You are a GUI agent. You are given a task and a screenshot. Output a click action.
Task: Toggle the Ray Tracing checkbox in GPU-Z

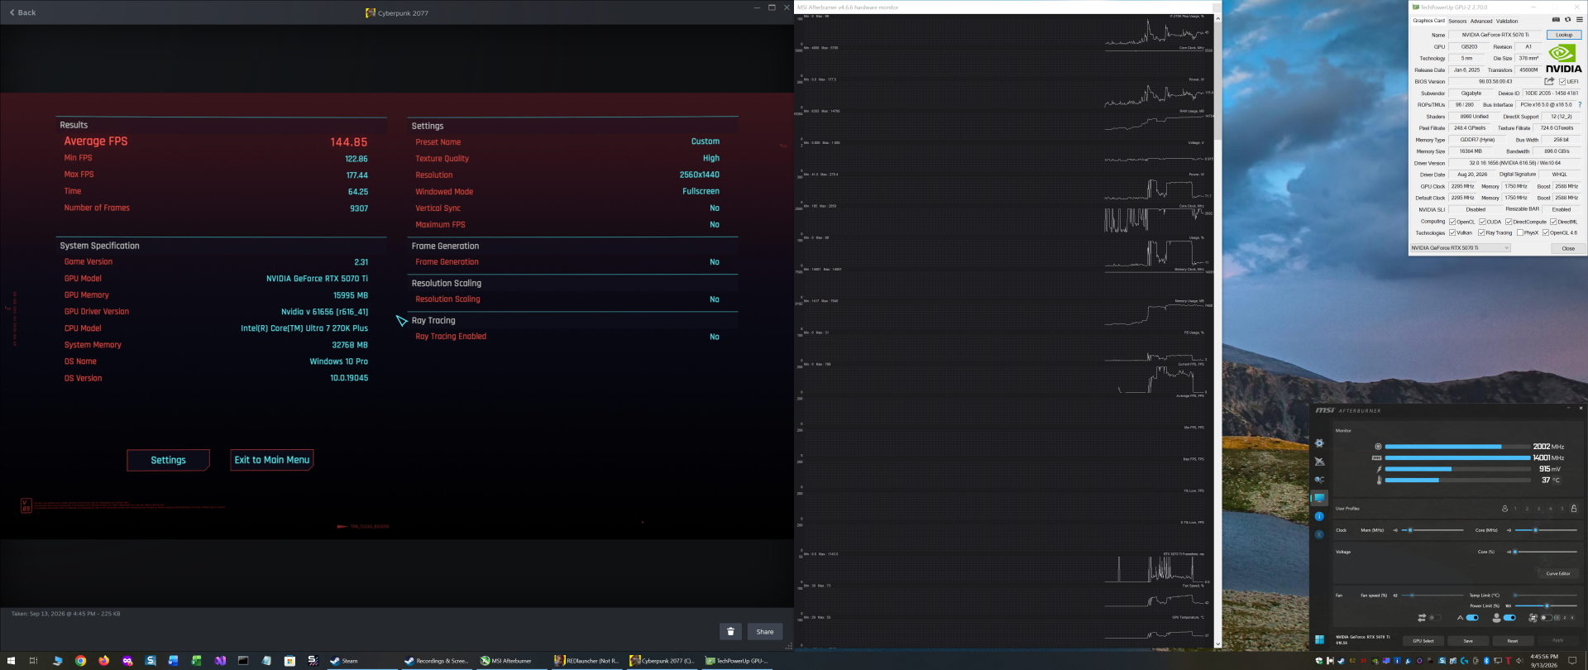point(1481,233)
